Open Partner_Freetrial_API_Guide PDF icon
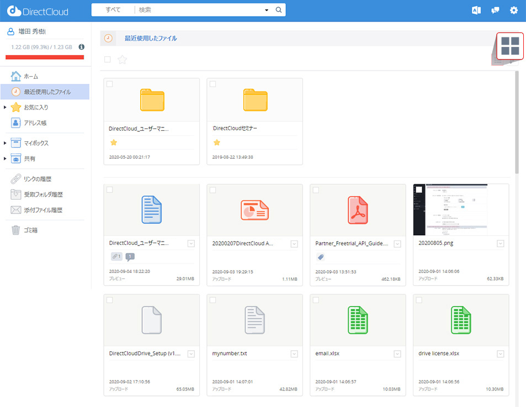Screen dimensions: 526x407 [x=358, y=210]
